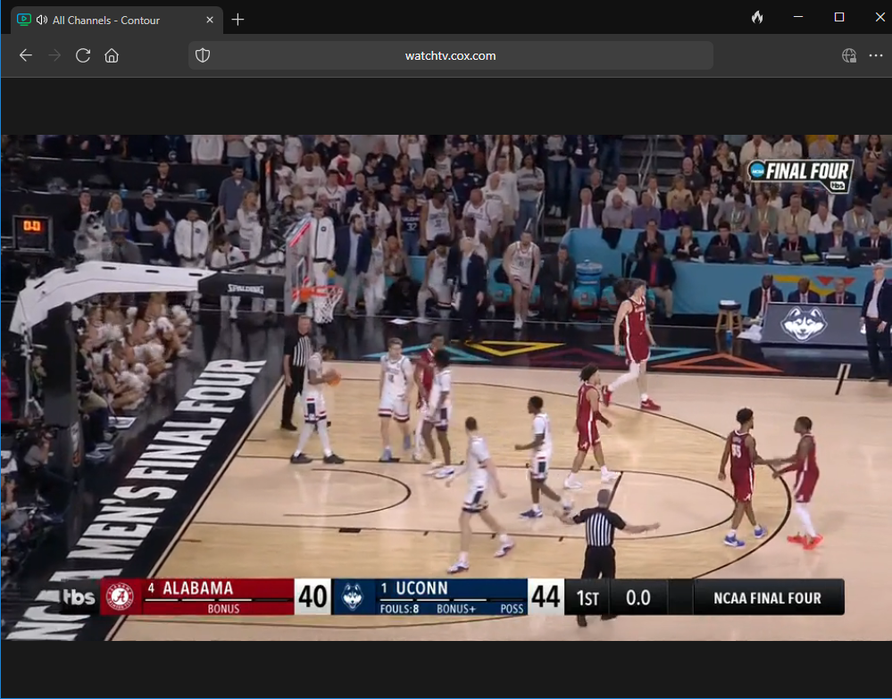The height and width of the screenshot is (699, 892).
Task: Maximize the browser window
Action: [x=839, y=17]
